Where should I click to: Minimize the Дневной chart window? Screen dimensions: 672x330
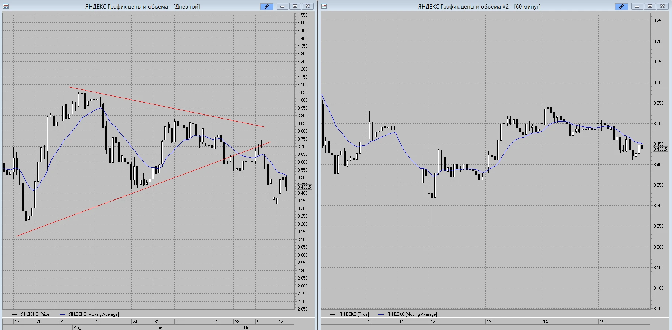[x=282, y=6]
